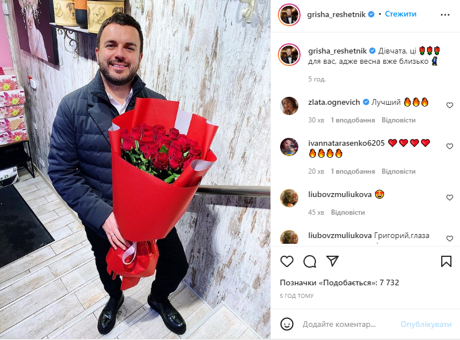This screenshot has height=340, width=460.
Task: Like liubovzmuliukova's emoji comment
Action: [x=449, y=198]
